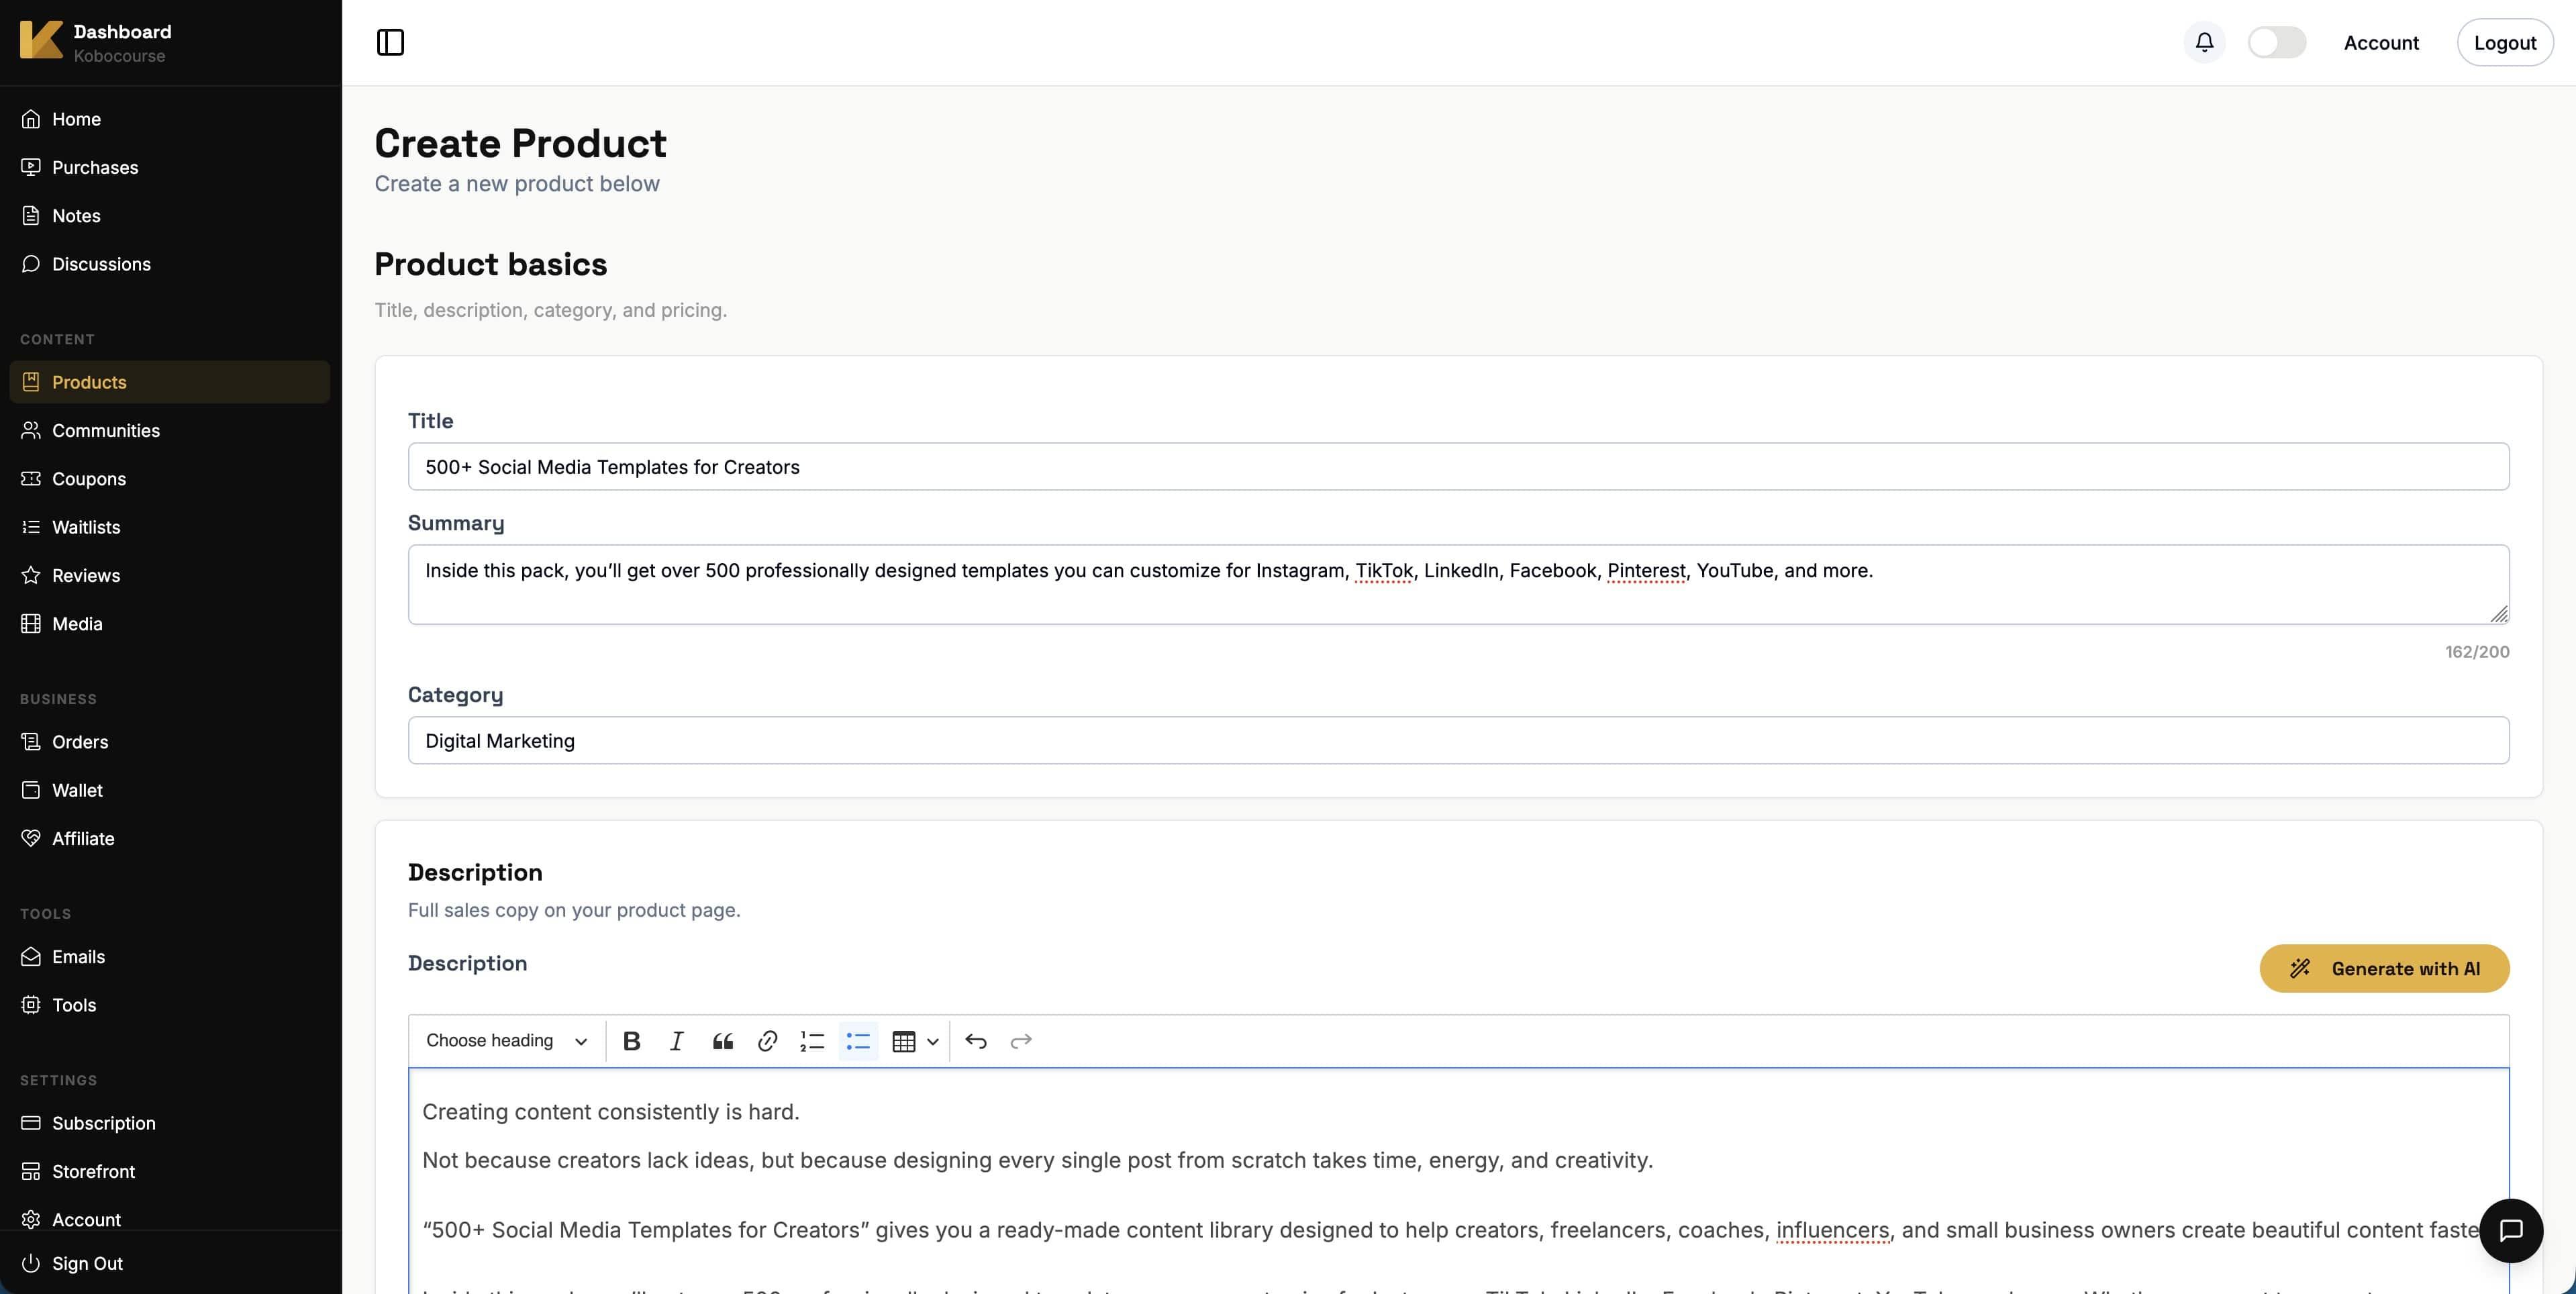
Task: Toggle the dark mode switch
Action: pos(2277,42)
